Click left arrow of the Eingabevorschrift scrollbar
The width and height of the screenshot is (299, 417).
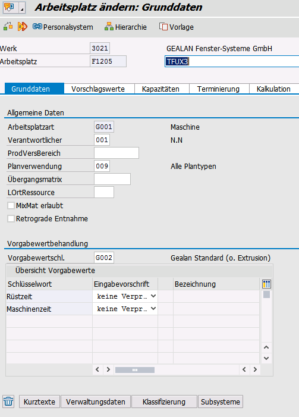[x=97, y=369]
